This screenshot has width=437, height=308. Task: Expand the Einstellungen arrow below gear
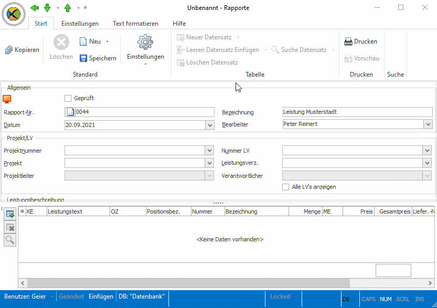click(x=145, y=64)
